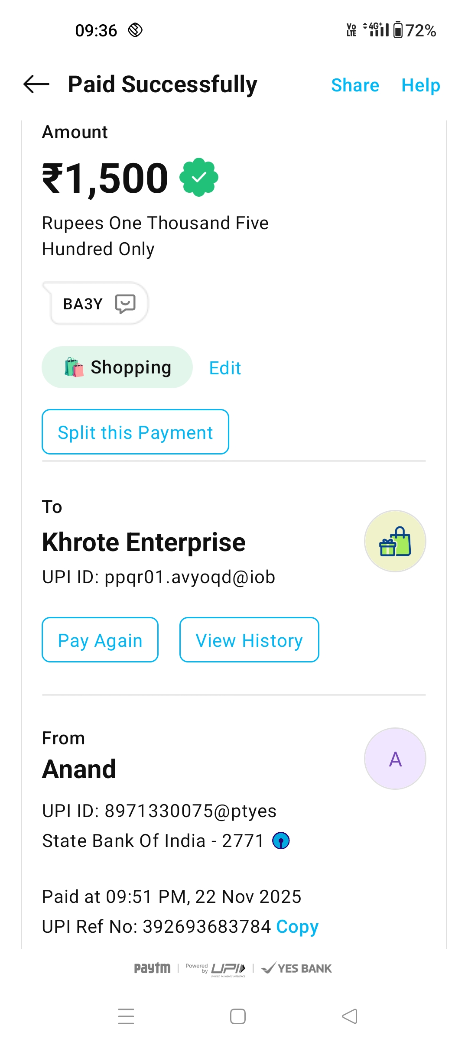Tap Anand's 'A' profile avatar

click(x=395, y=759)
